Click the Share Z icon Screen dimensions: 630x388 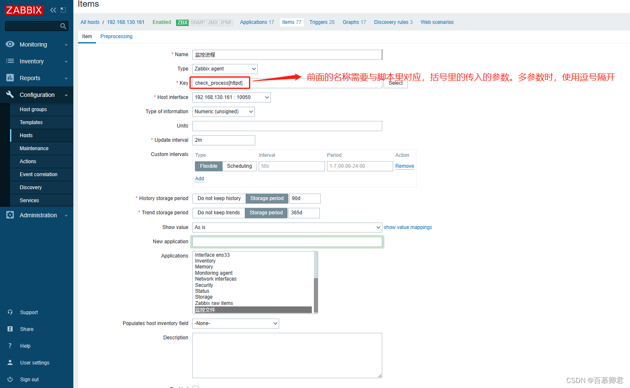pos(10,329)
